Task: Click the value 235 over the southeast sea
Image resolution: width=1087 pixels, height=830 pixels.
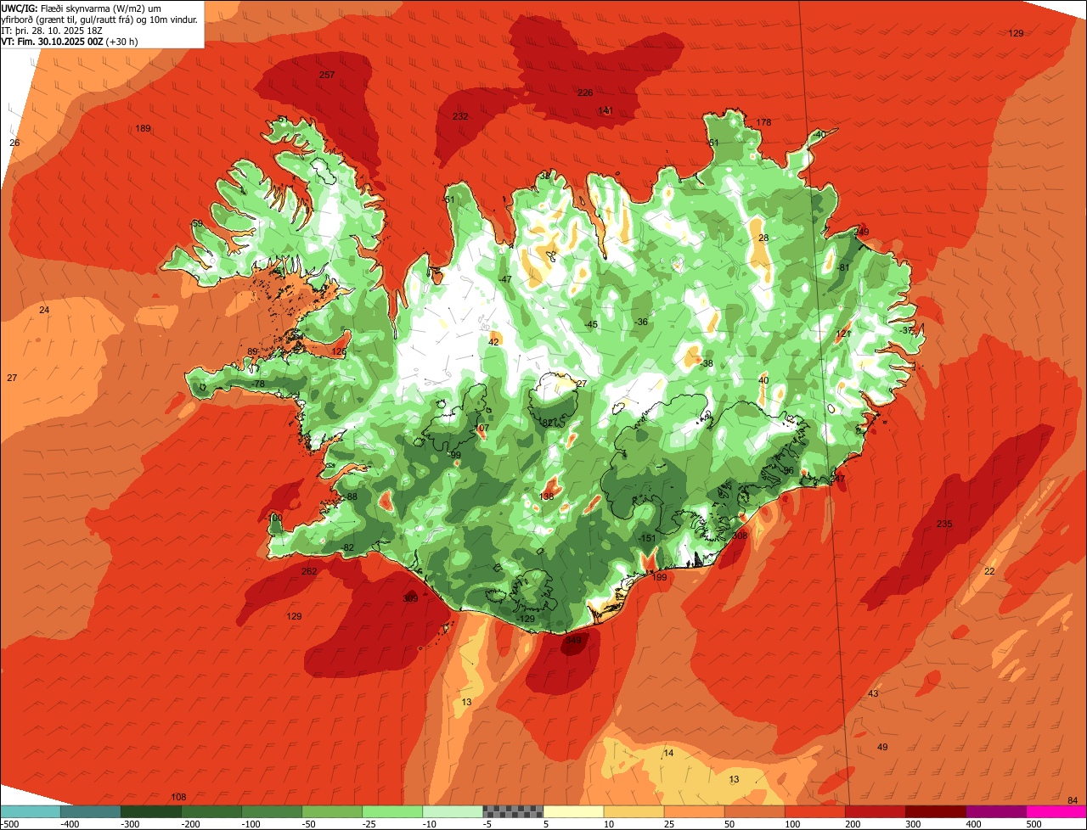Action: pyautogui.click(x=944, y=524)
